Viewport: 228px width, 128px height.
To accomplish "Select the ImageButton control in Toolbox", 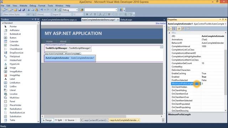I will tap(16, 71).
